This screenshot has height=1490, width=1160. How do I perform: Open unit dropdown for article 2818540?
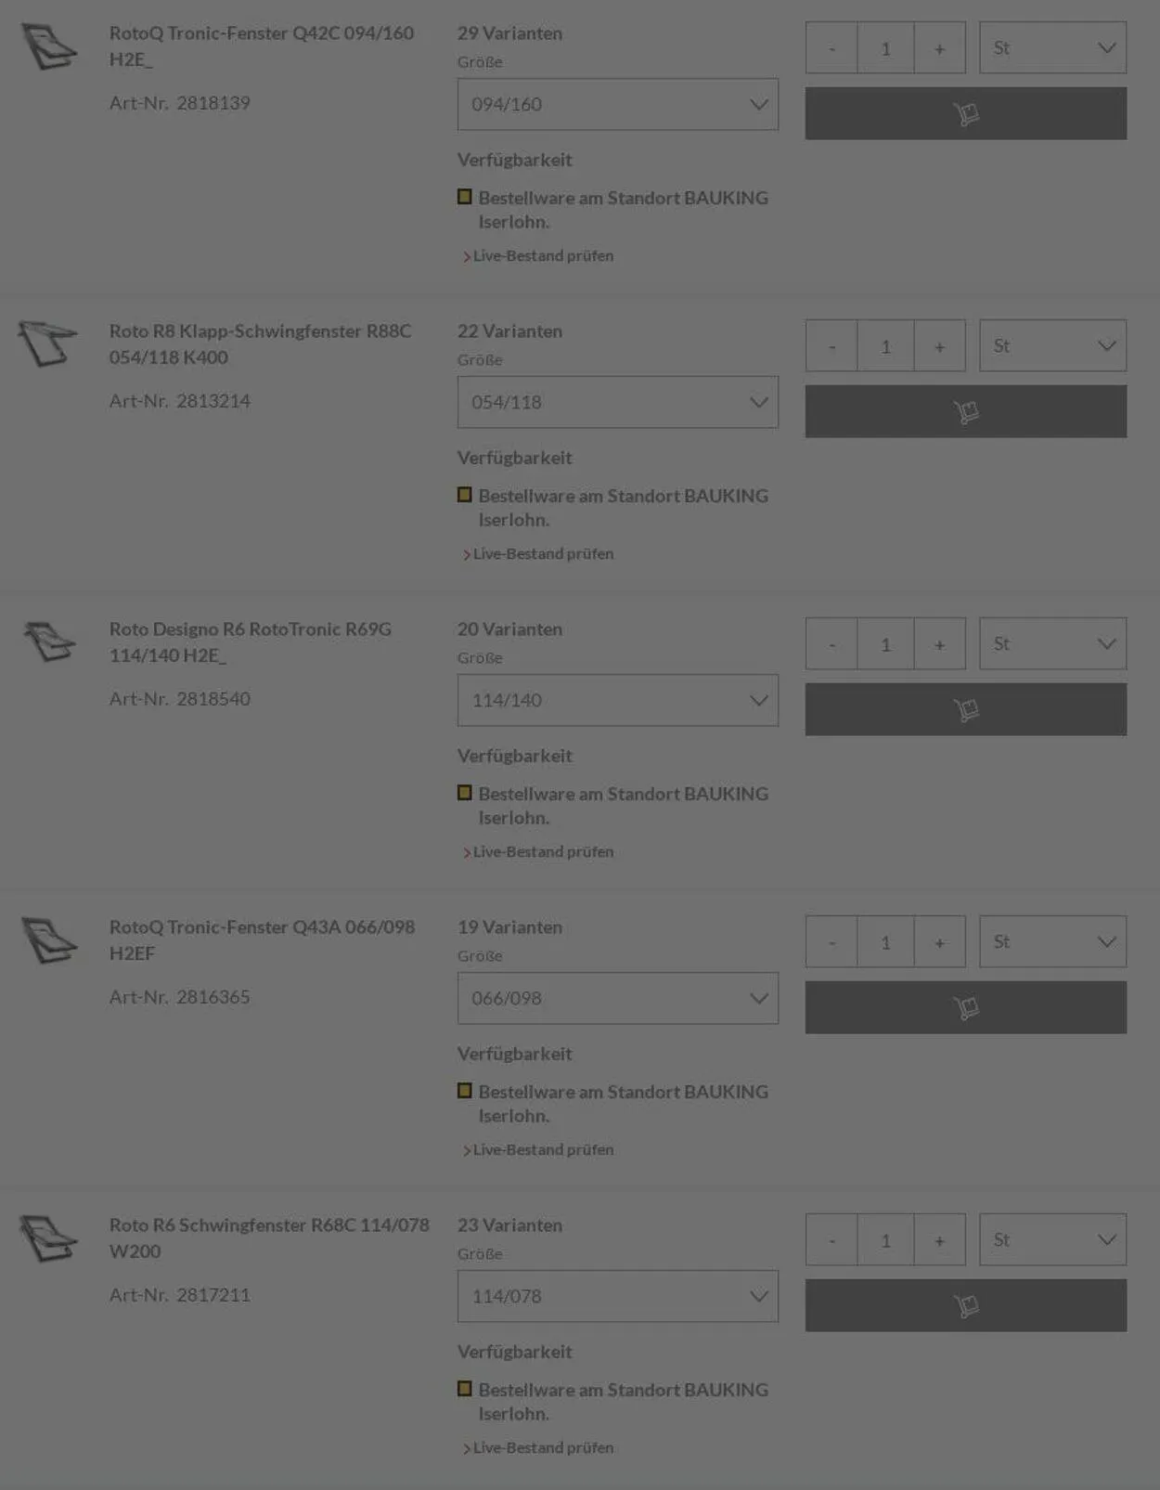click(x=1052, y=643)
